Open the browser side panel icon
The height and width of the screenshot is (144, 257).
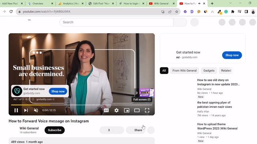[x=246, y=12]
